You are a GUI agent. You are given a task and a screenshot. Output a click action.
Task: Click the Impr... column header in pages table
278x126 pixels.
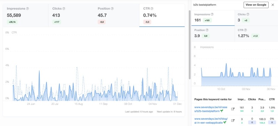(242, 99)
